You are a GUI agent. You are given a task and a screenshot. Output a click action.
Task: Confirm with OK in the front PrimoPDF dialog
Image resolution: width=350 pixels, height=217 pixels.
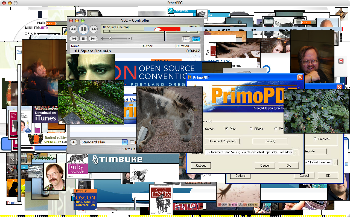pos(289,166)
